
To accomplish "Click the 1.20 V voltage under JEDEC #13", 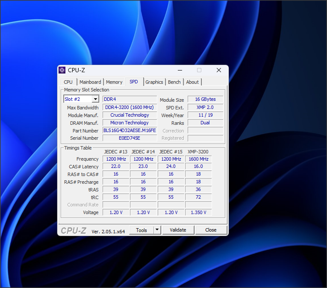I will coord(116,212).
